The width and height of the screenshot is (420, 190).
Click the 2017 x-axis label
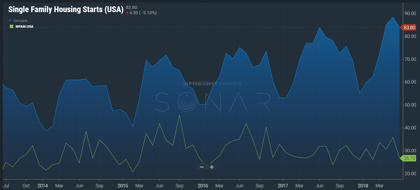pyautogui.click(x=283, y=186)
